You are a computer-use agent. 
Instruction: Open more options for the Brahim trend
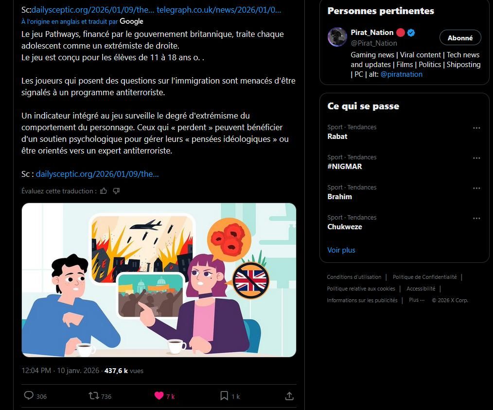tap(476, 188)
